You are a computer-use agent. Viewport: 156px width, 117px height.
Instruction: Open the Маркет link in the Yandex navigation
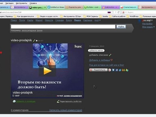click(39, 20)
